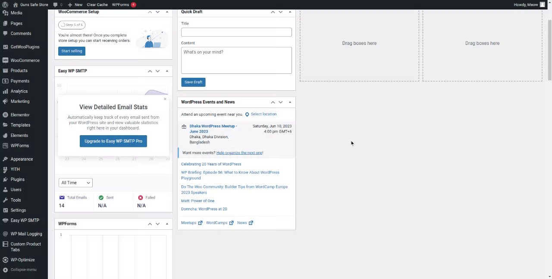Screen dimensions: 552x279
Task: Open New content menu in admin bar
Action: (x=75, y=5)
